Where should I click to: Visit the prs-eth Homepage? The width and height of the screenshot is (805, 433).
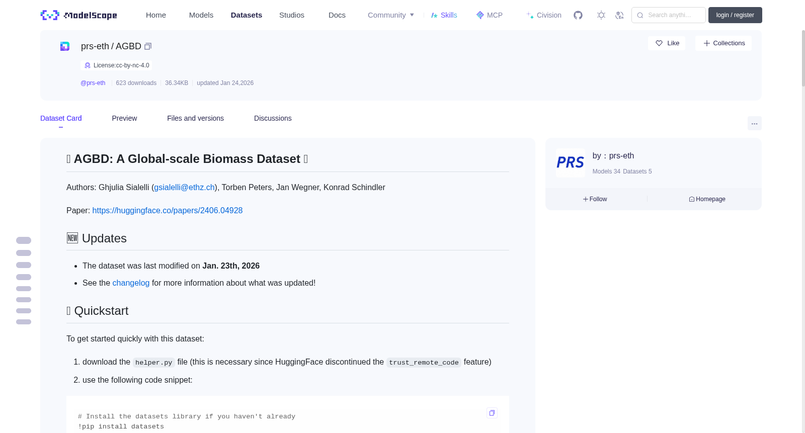(707, 199)
